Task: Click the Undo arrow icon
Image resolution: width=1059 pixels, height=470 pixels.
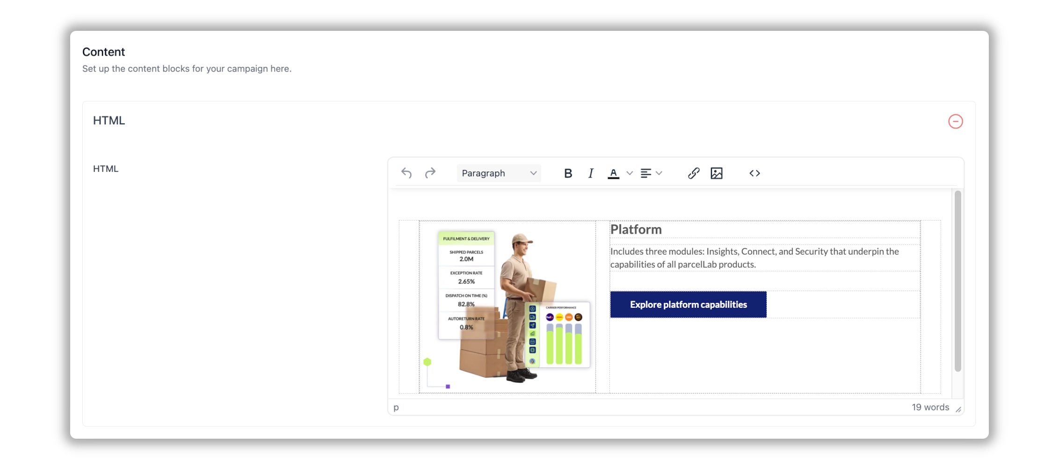Action: click(406, 173)
